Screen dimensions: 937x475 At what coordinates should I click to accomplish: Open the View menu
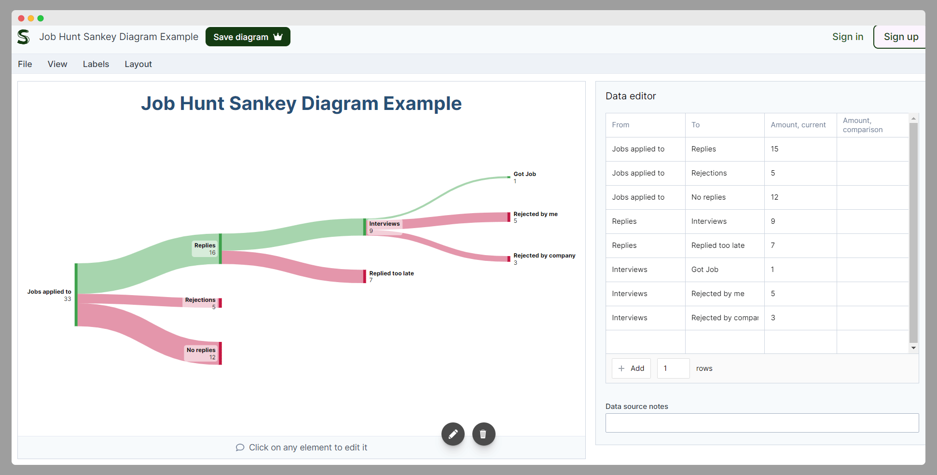coord(57,64)
